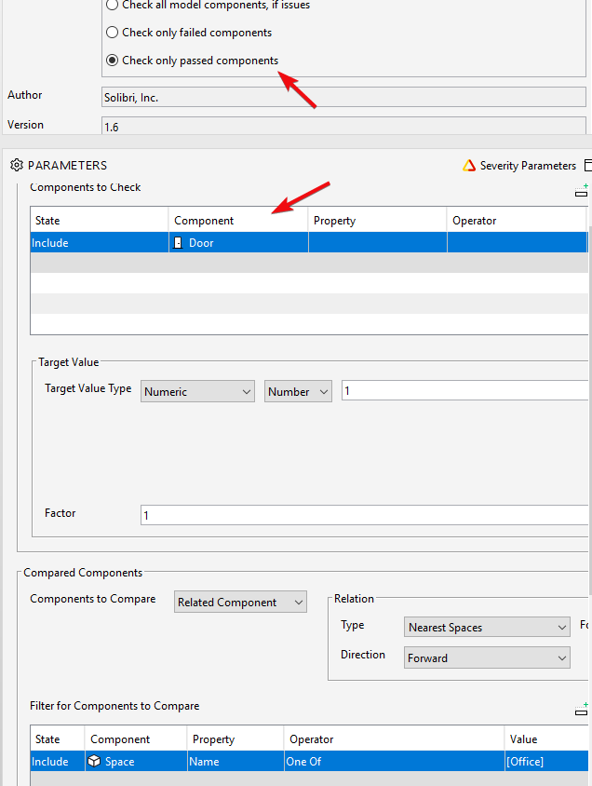
Task: Click the Property column header in Components to Check
Action: [377, 221]
